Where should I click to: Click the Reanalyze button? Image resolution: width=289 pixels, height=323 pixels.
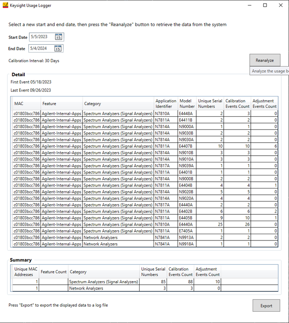tap(264, 60)
